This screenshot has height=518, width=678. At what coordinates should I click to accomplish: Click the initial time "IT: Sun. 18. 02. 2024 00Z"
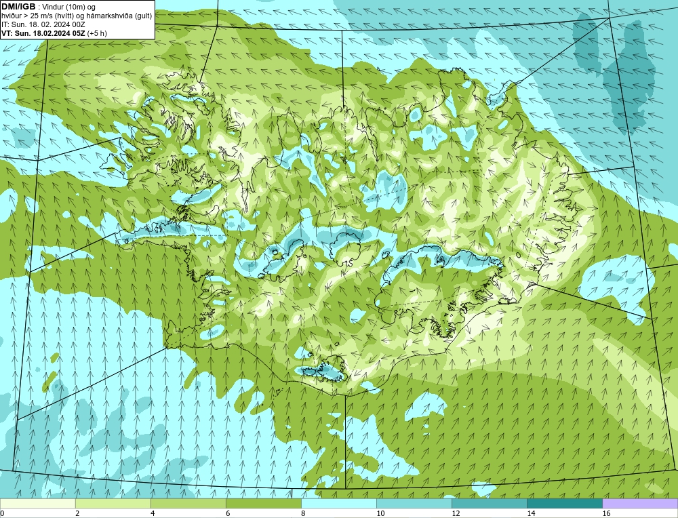(x=45, y=24)
